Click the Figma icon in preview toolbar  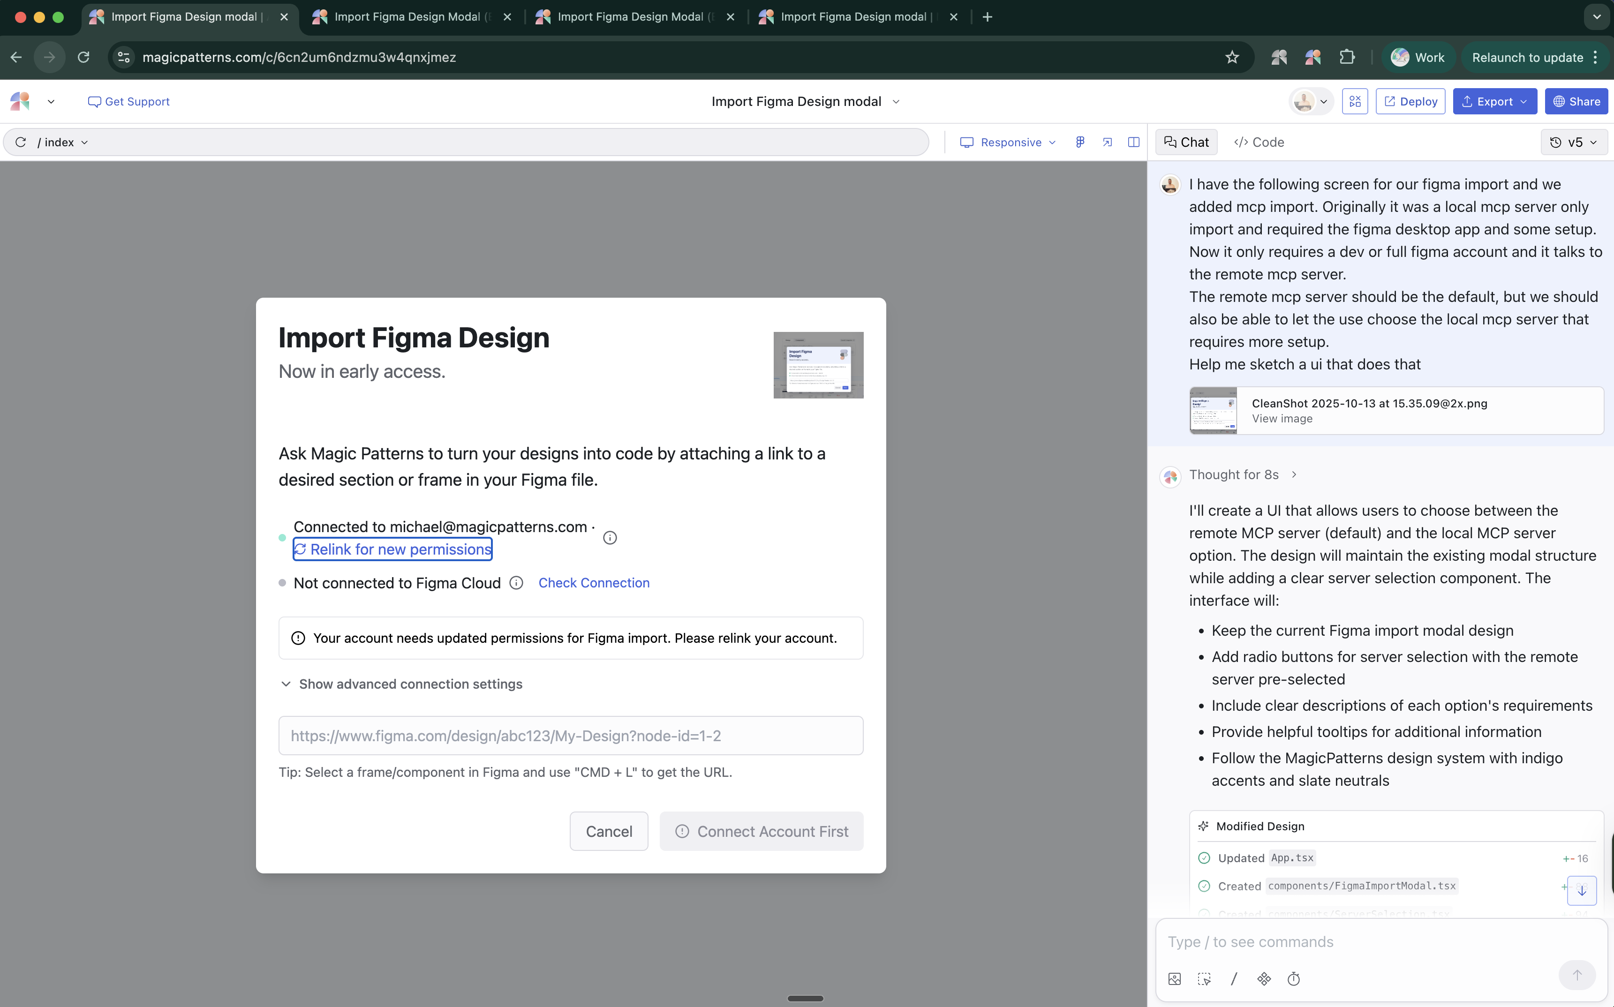click(x=1080, y=142)
